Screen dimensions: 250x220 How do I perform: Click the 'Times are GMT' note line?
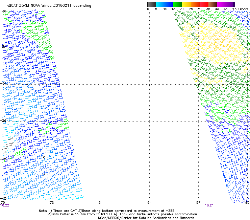[107, 211]
